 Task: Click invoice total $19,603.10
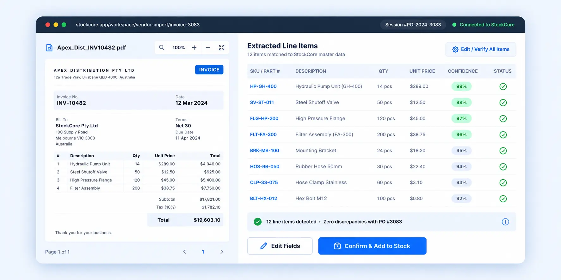click(x=207, y=220)
